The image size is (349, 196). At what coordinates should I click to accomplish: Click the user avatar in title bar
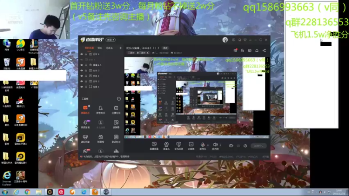[225, 40]
